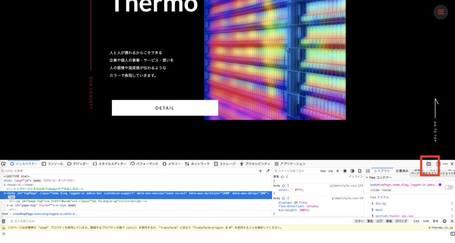Switch to the ネットワーク tab

click(x=197, y=164)
